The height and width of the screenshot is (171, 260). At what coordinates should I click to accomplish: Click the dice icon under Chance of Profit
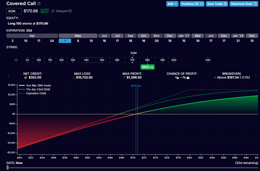(177, 77)
